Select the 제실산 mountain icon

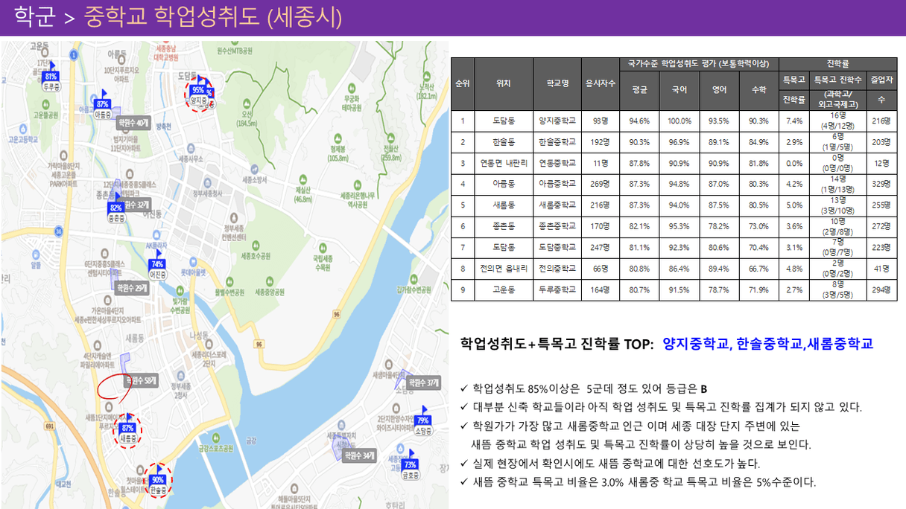coord(302,179)
